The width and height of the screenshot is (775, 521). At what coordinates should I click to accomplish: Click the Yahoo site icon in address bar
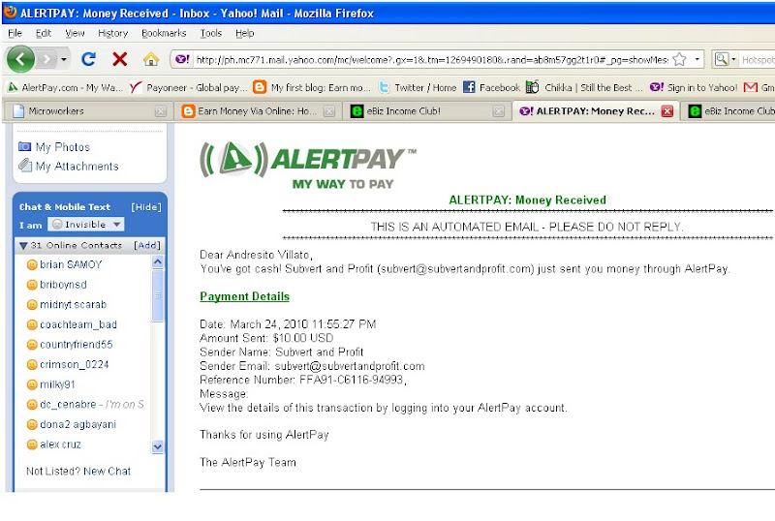tap(182, 59)
